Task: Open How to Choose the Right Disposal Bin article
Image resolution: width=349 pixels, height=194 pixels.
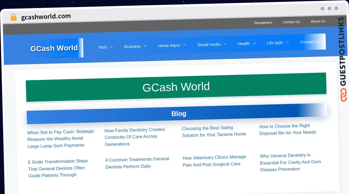Action: [x=288, y=129]
